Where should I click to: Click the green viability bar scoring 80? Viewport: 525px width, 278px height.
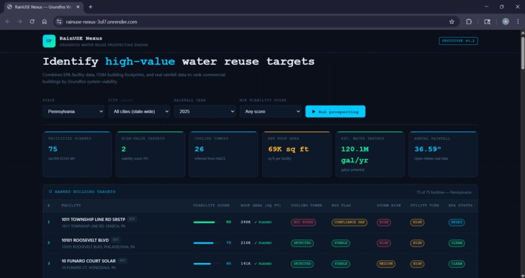click(206, 222)
